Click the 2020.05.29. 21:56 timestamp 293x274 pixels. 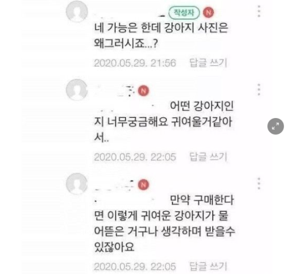(x=135, y=63)
